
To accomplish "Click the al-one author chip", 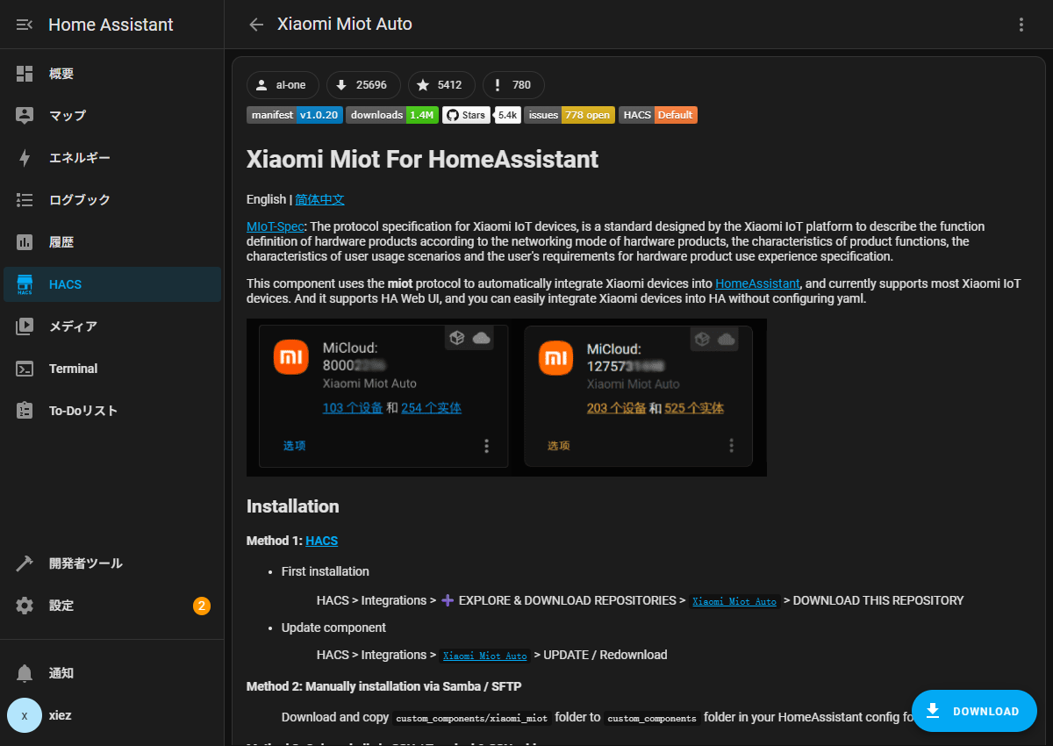I will tap(283, 85).
